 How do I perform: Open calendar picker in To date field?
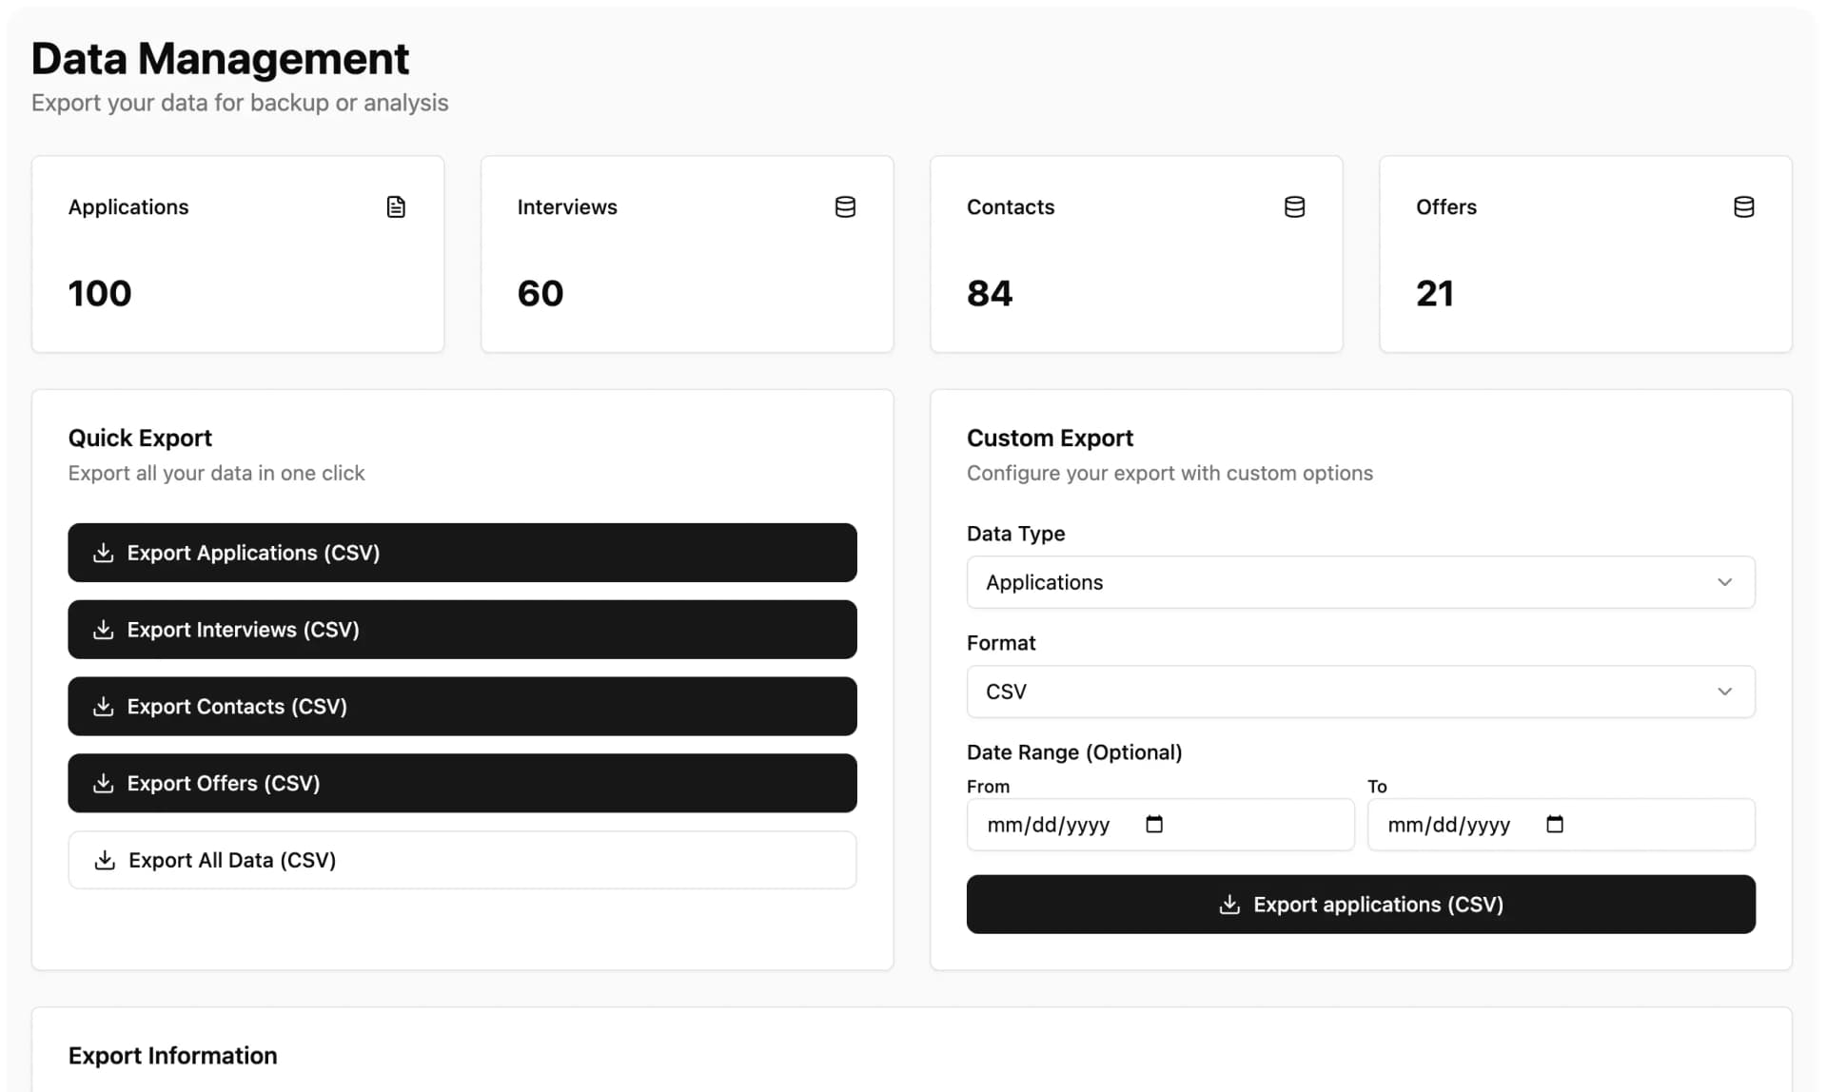coord(1555,825)
